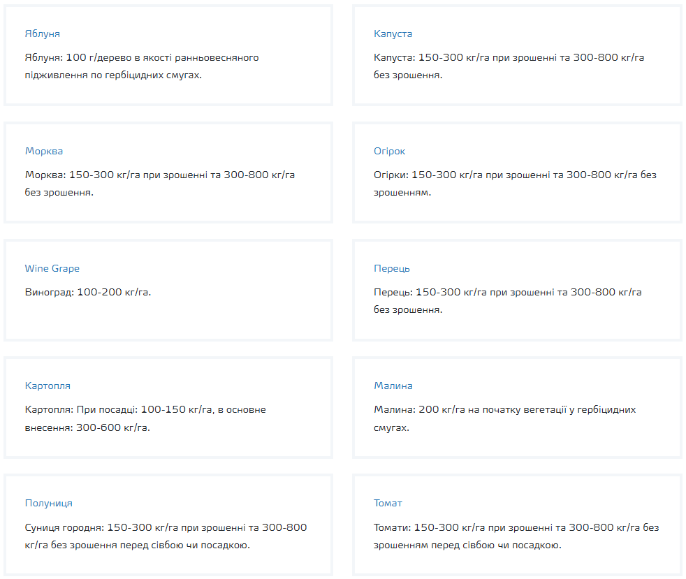This screenshot has width=686, height=579.
Task: Select the Огірок crop link
Action: pyautogui.click(x=390, y=152)
